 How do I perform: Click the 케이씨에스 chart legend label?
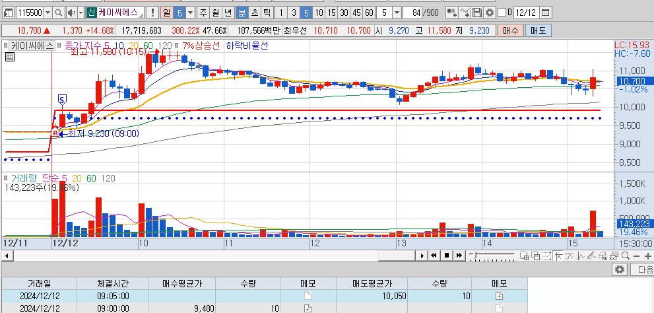tap(32, 46)
